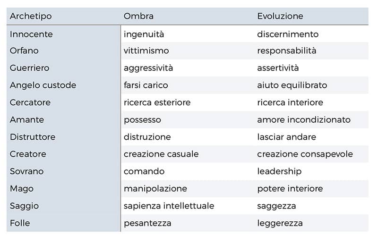Click the Guerriero archetype cell
Screen dimensions: 378x235
click(x=29, y=68)
